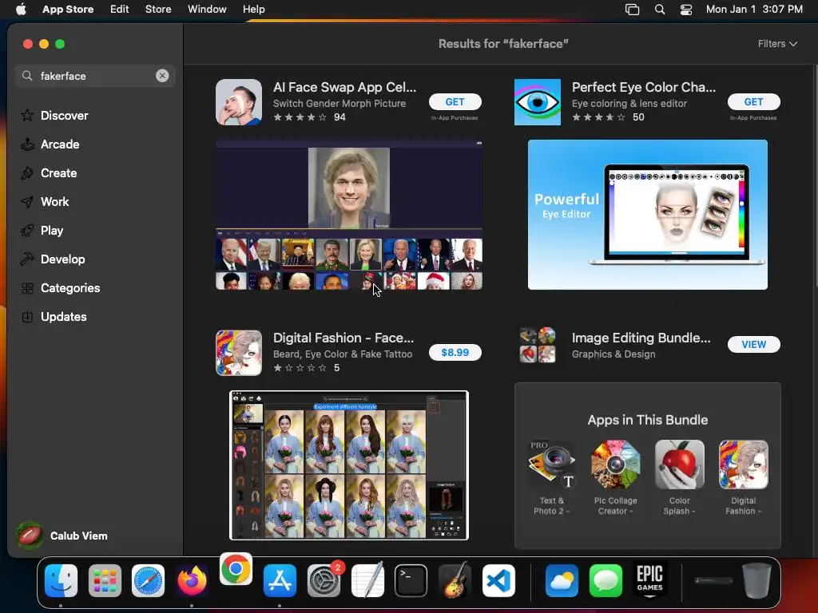Open Launchpad from the Dock
This screenshot has width=818, height=613.
(x=105, y=580)
